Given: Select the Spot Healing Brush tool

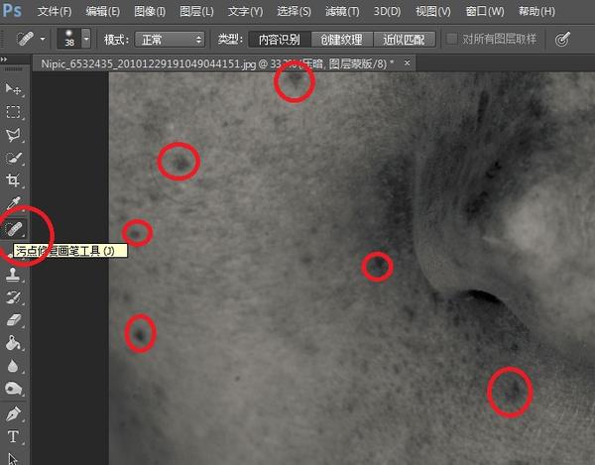Looking at the screenshot, I should coord(14,229).
